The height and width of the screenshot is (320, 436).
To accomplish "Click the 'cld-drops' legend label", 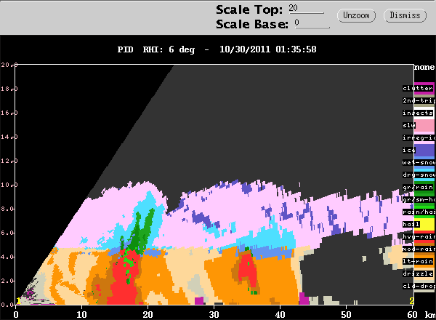I will 419,286.
